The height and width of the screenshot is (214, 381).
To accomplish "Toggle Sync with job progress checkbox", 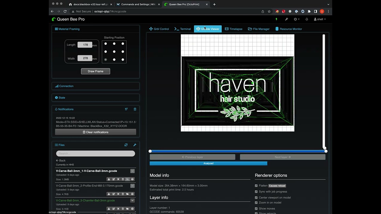I will [256, 192].
